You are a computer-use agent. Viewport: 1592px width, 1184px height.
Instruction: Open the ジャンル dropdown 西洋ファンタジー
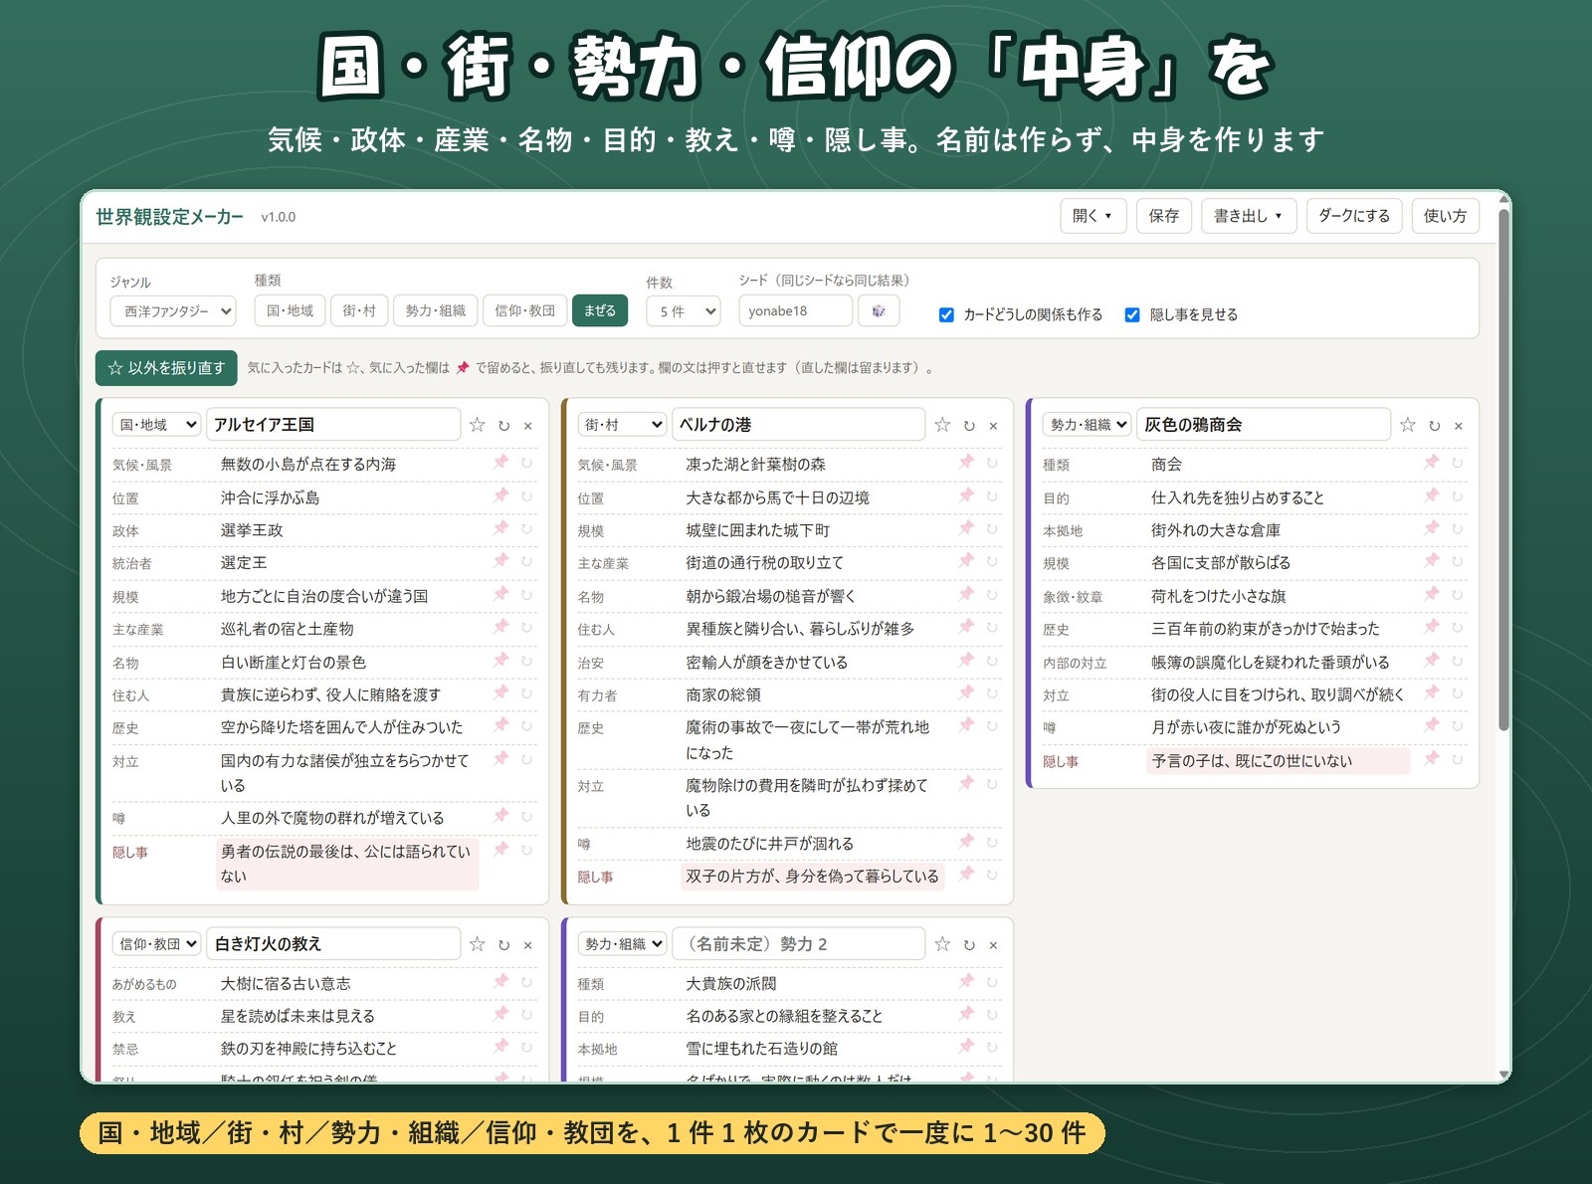[173, 311]
